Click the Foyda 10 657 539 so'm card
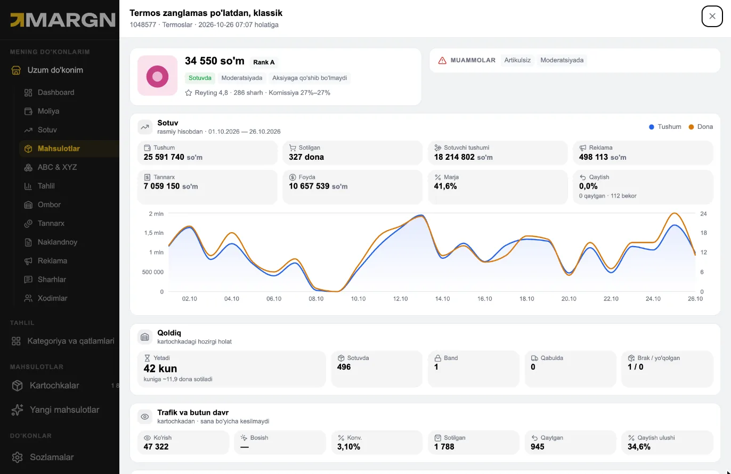The width and height of the screenshot is (731, 474). tap(353, 187)
